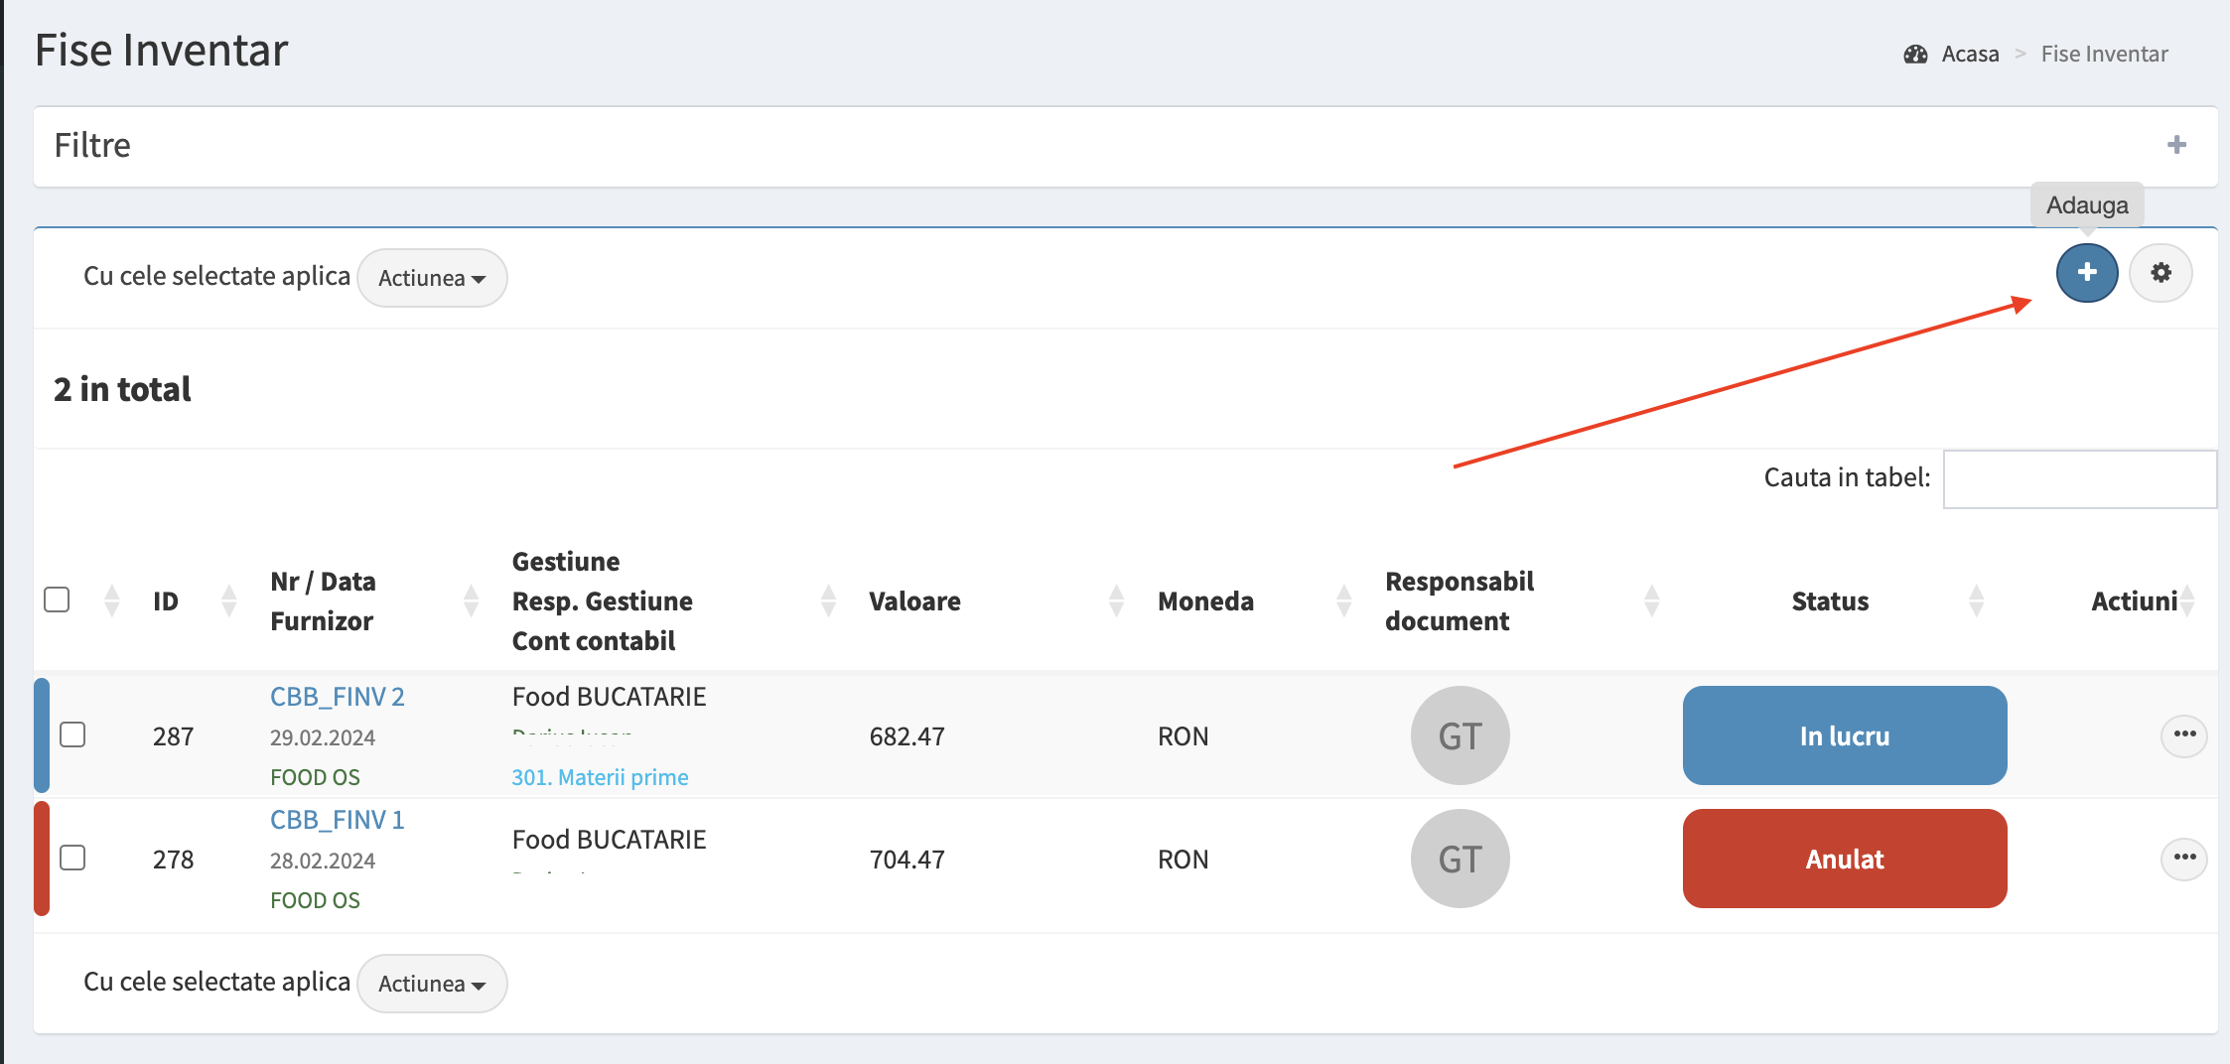Sort table by Valoare column arrows
The image size is (2230, 1064).
1116,600
